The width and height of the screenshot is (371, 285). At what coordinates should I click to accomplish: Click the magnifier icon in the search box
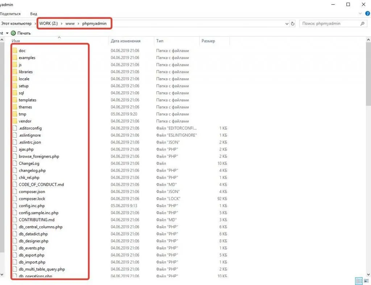click(x=362, y=24)
